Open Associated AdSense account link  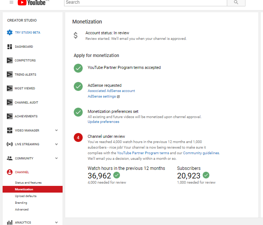(111, 91)
